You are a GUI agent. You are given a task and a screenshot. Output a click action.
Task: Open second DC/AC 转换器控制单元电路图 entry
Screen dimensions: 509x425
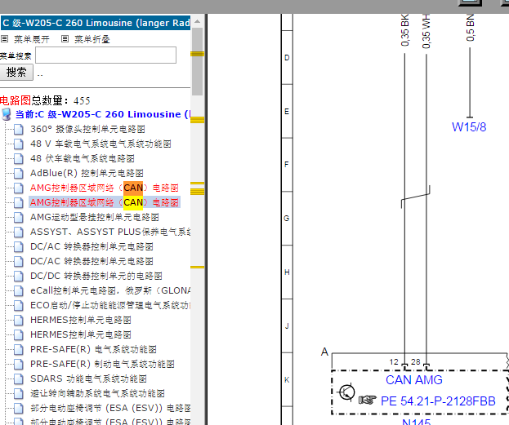(x=92, y=261)
